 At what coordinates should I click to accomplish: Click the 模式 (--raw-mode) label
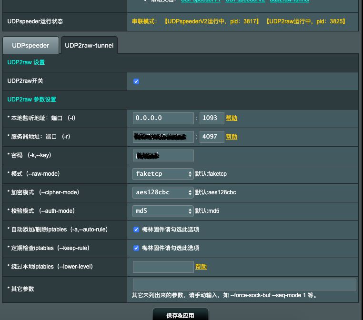tap(33, 174)
